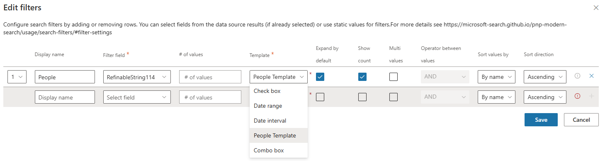Image resolution: width=600 pixels, height=161 pixels.
Task: Check Expand by default on empty row
Action: click(320, 97)
